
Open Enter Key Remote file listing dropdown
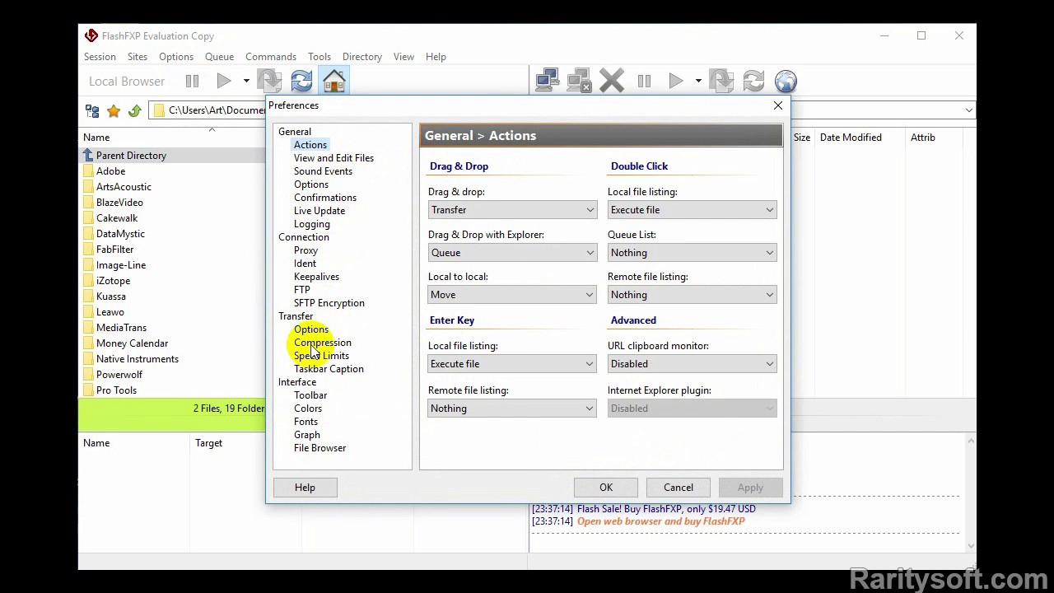tap(512, 409)
